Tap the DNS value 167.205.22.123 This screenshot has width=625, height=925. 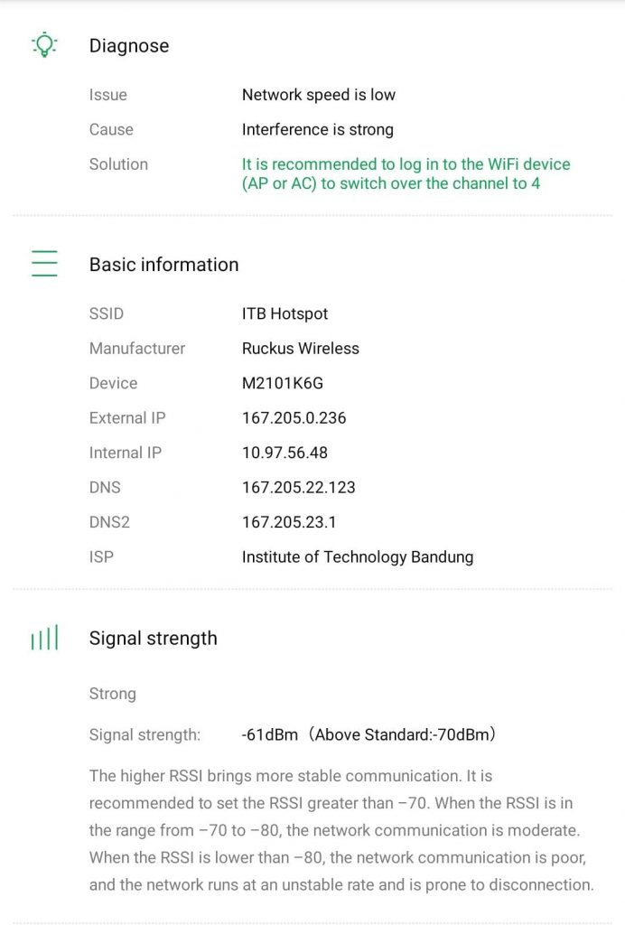pyautogui.click(x=298, y=487)
